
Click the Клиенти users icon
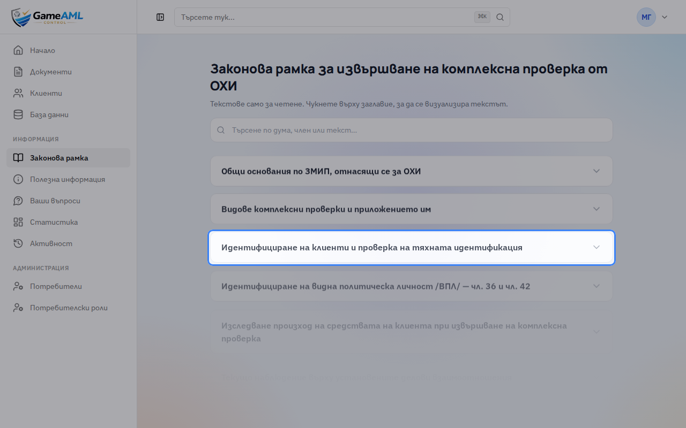click(x=18, y=93)
